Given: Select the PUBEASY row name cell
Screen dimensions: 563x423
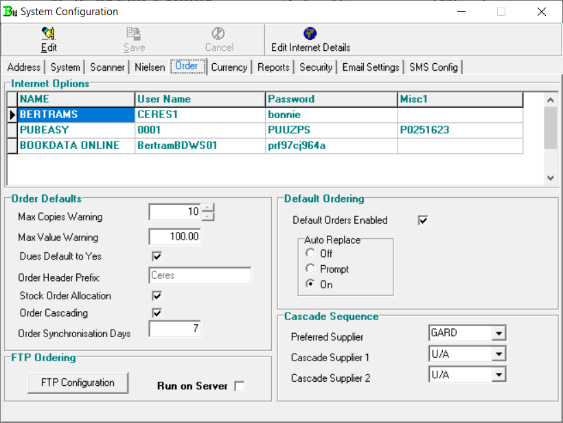Looking at the screenshot, I should 76,130.
